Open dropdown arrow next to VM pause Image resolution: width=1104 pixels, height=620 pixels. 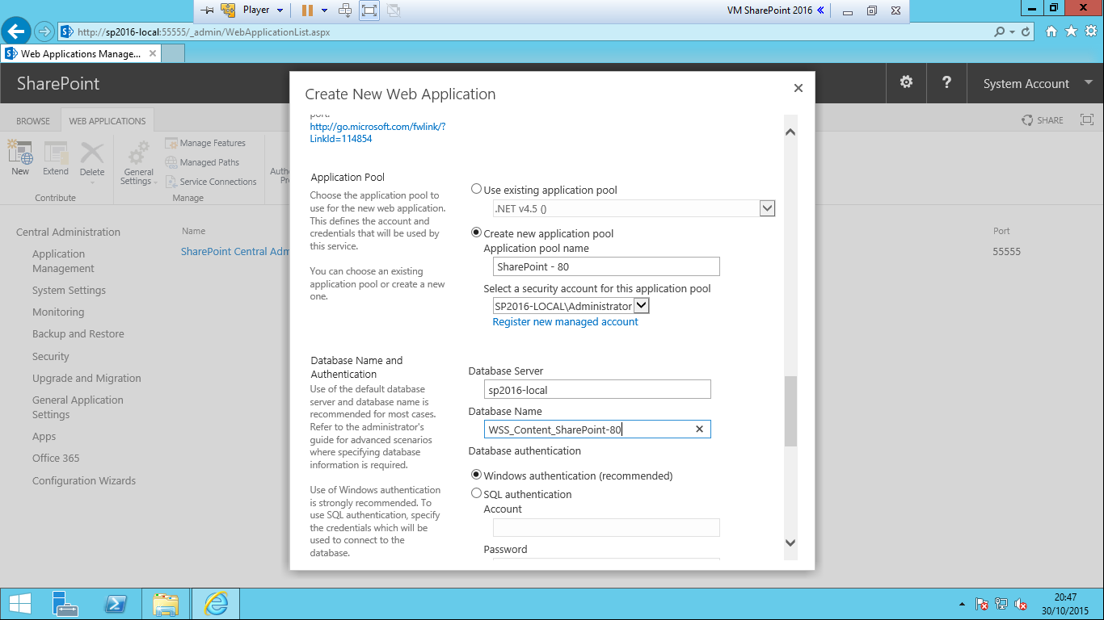325,10
